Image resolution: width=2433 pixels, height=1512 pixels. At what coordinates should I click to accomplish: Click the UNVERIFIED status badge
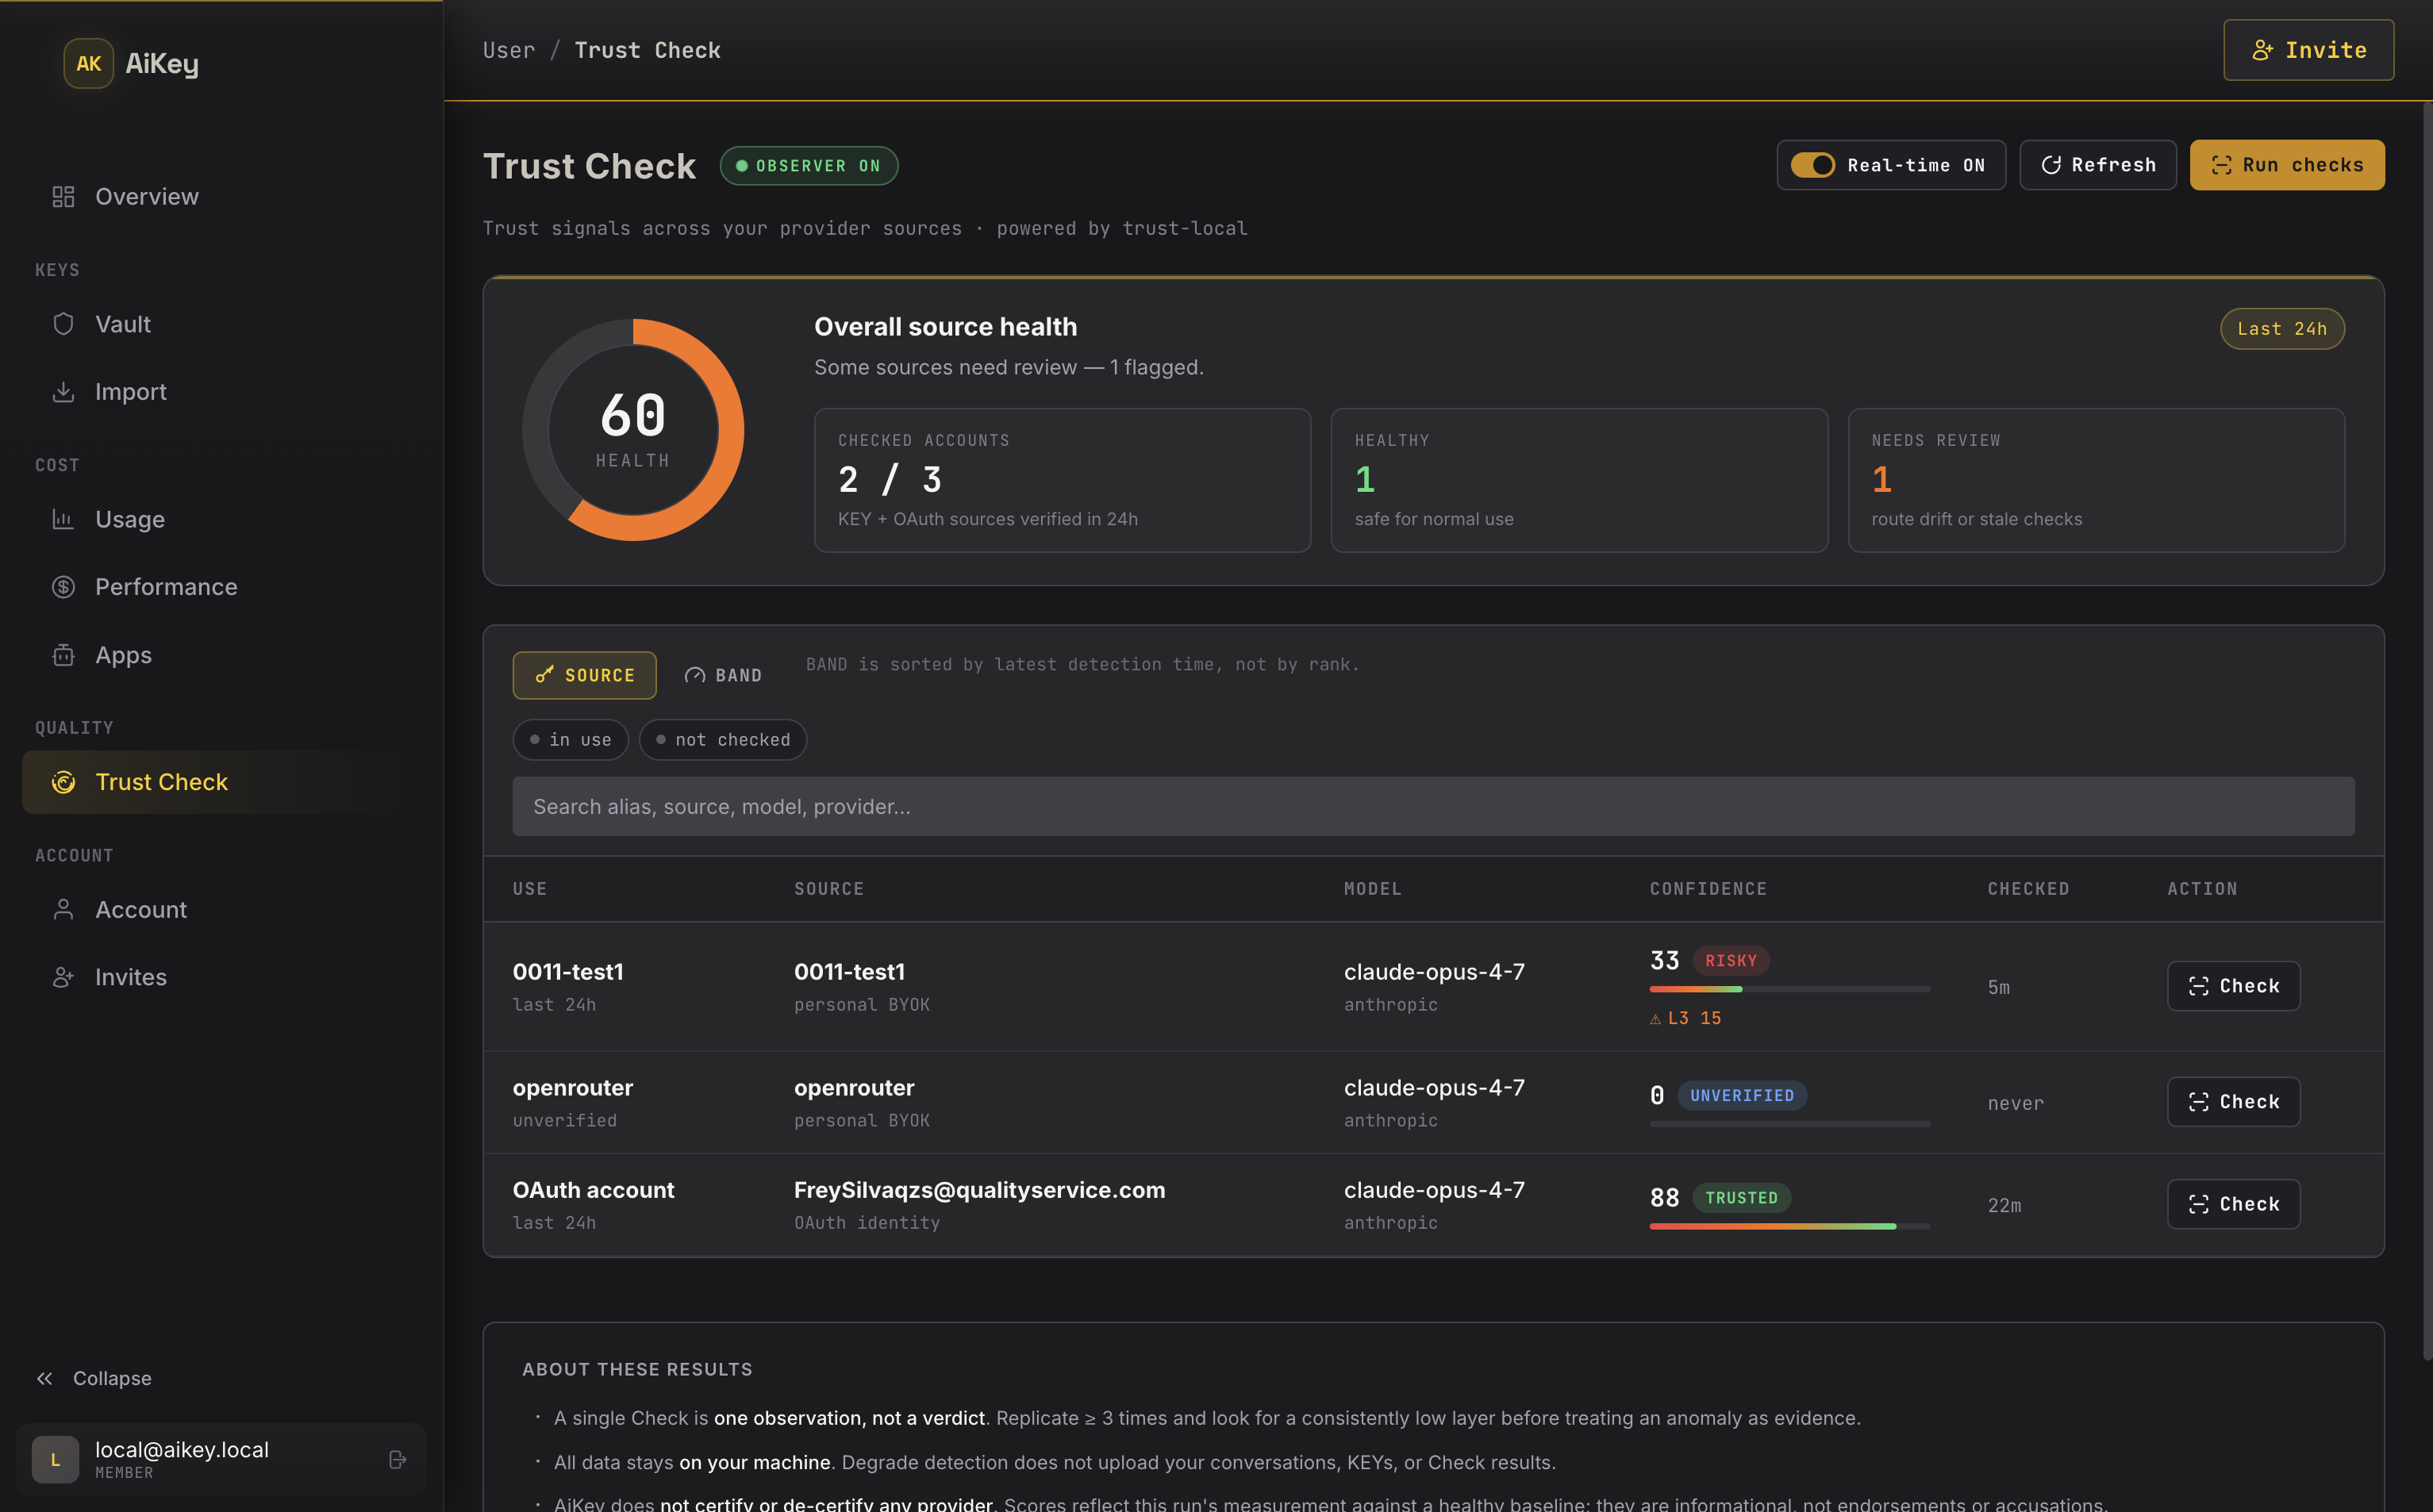pyautogui.click(x=1741, y=1096)
